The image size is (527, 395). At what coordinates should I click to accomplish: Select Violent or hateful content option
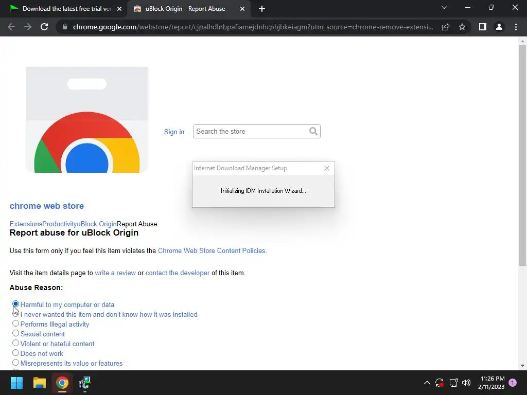coord(15,343)
